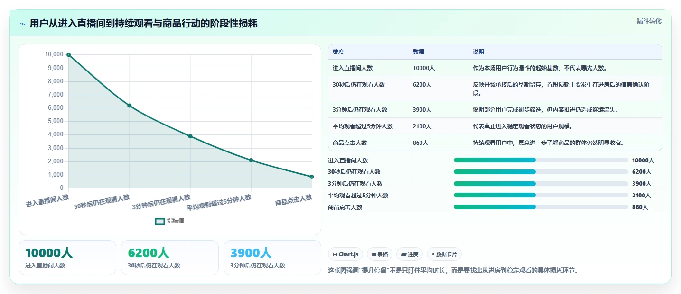Open the 6200人 data card
The image size is (681, 294).
coord(170,258)
